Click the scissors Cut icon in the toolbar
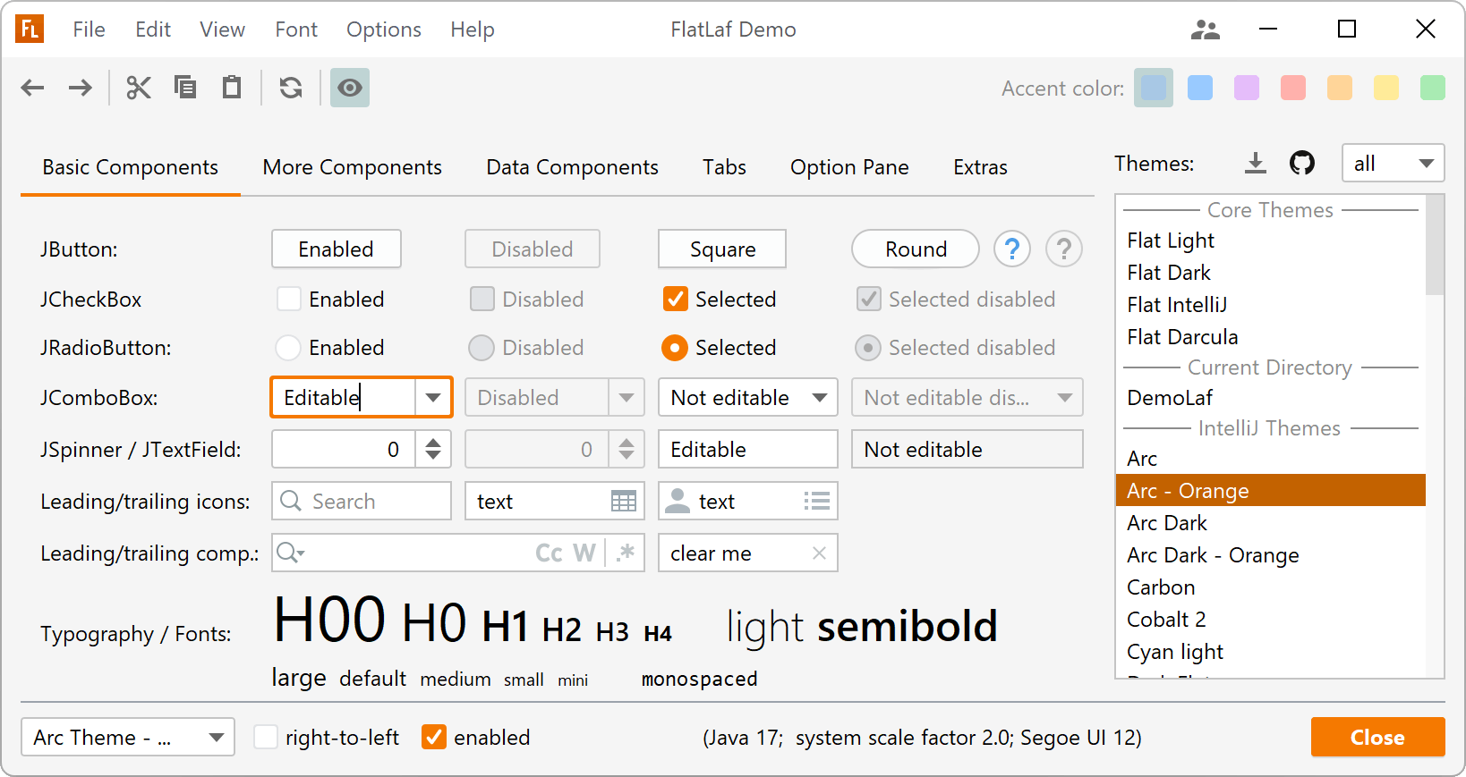Screen dimensions: 1466x777 pyautogui.click(x=139, y=88)
